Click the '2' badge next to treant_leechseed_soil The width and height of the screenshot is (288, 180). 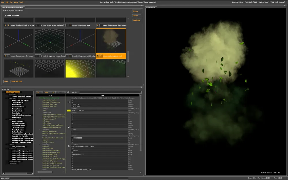tap(9, 25)
